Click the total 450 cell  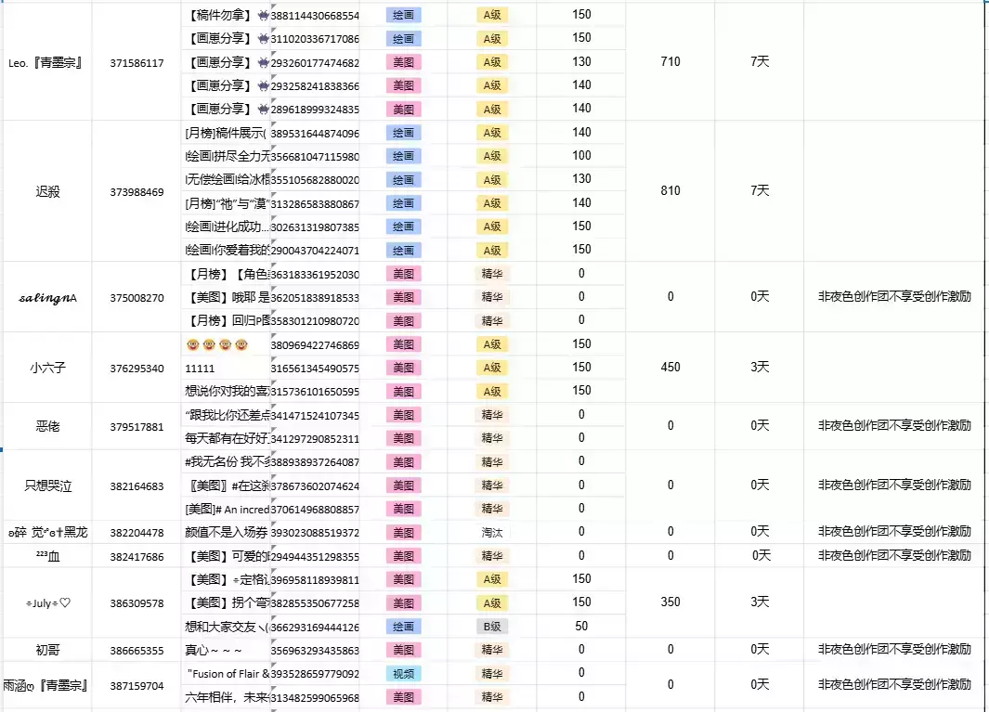point(670,367)
